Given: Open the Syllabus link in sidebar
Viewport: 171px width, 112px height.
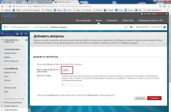Looking at the screenshot, I should coord(7,57).
